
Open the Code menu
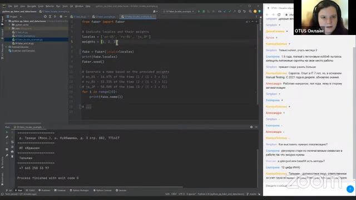[41, 6]
